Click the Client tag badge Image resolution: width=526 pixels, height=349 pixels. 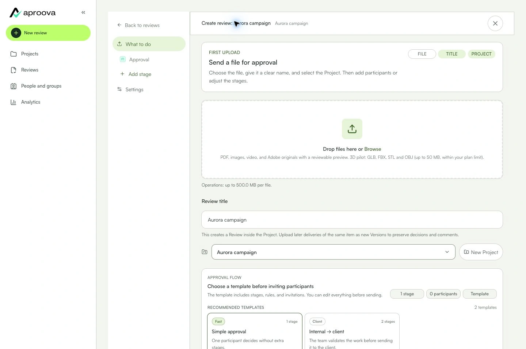317,322
